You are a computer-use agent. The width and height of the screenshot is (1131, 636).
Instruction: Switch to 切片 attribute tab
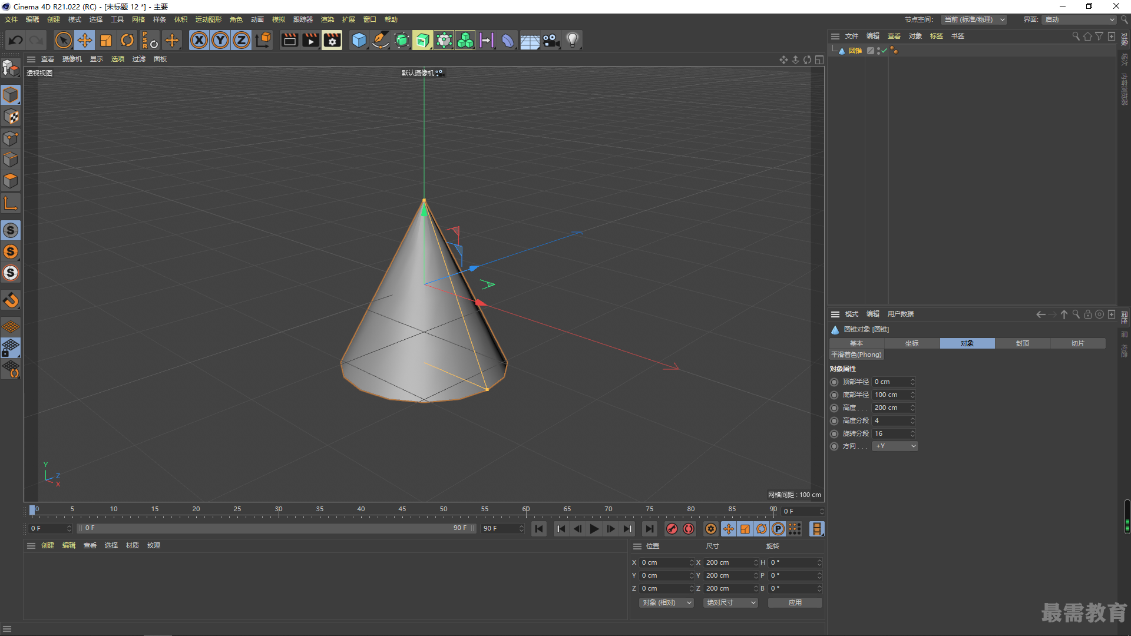coord(1078,343)
